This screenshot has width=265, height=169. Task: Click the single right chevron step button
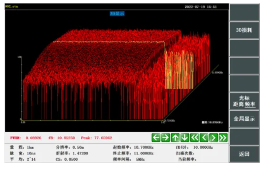214,138
